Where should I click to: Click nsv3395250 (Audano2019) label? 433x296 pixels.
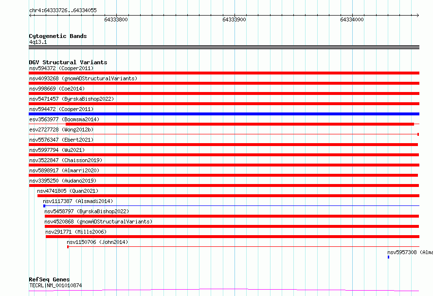[x=63, y=181]
